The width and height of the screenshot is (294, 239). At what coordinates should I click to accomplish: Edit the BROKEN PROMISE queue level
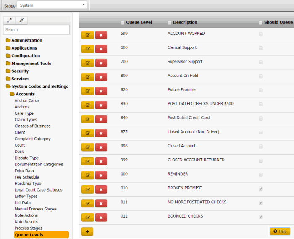pyautogui.click(x=87, y=189)
